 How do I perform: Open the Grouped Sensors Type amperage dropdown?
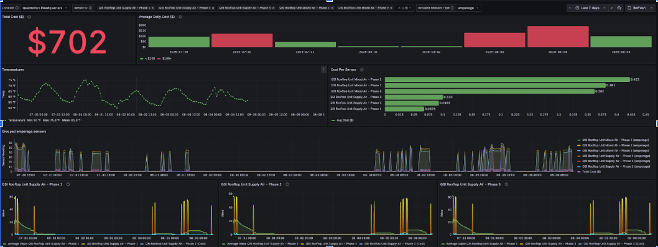pyautogui.click(x=468, y=8)
